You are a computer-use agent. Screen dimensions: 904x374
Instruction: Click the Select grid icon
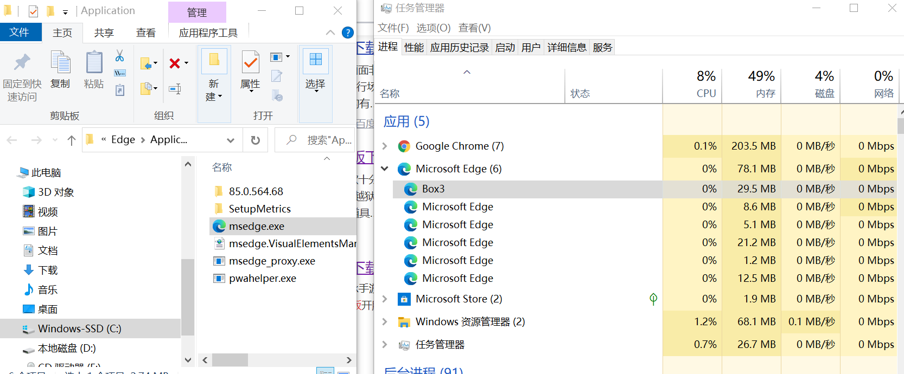coord(316,59)
